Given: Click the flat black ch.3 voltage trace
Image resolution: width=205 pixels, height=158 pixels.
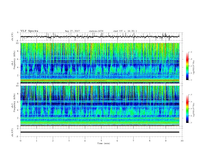Looking at the screenshot, I should 100,132.
